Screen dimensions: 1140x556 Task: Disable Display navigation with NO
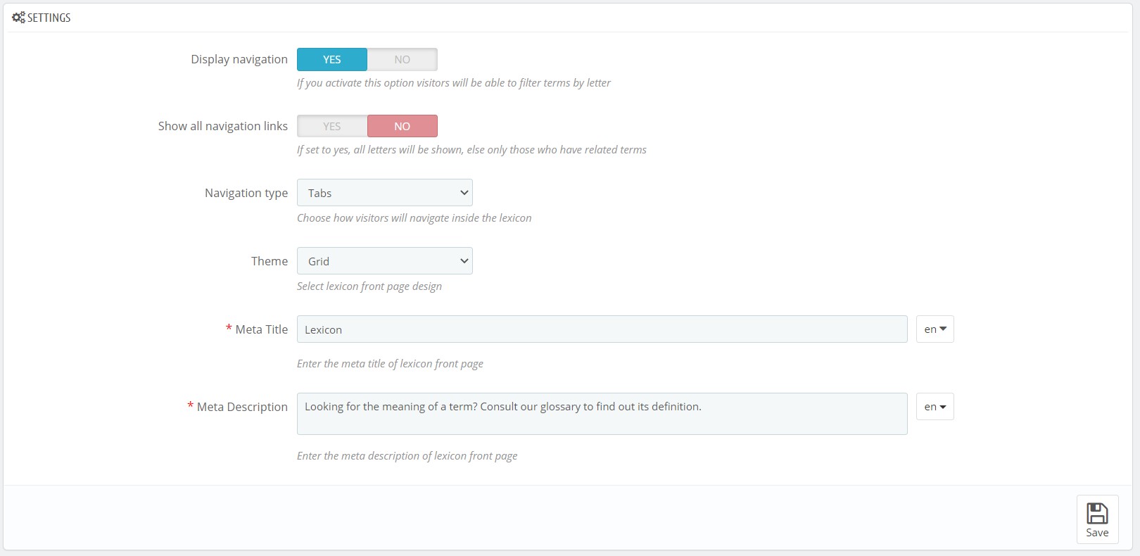(402, 60)
